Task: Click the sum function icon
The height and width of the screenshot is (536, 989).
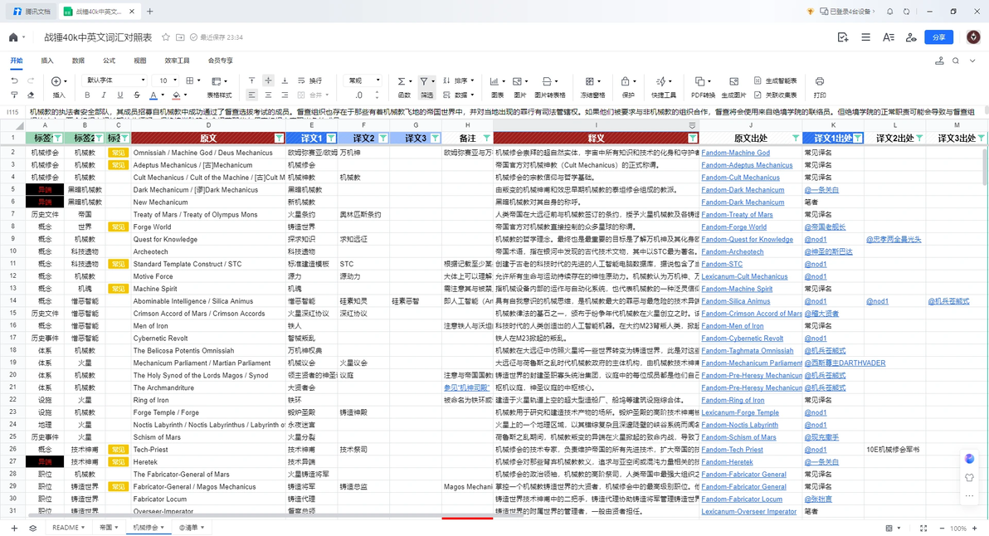Action: point(401,81)
